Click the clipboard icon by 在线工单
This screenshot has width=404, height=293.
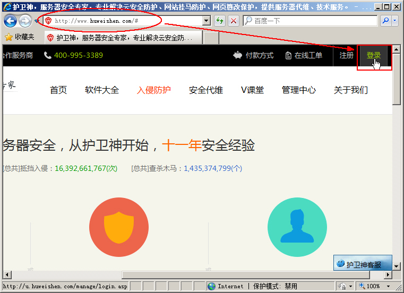[288, 55]
